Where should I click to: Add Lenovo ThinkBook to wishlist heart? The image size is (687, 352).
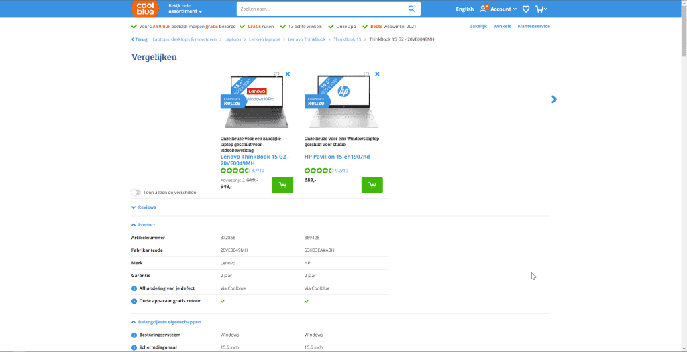(276, 74)
